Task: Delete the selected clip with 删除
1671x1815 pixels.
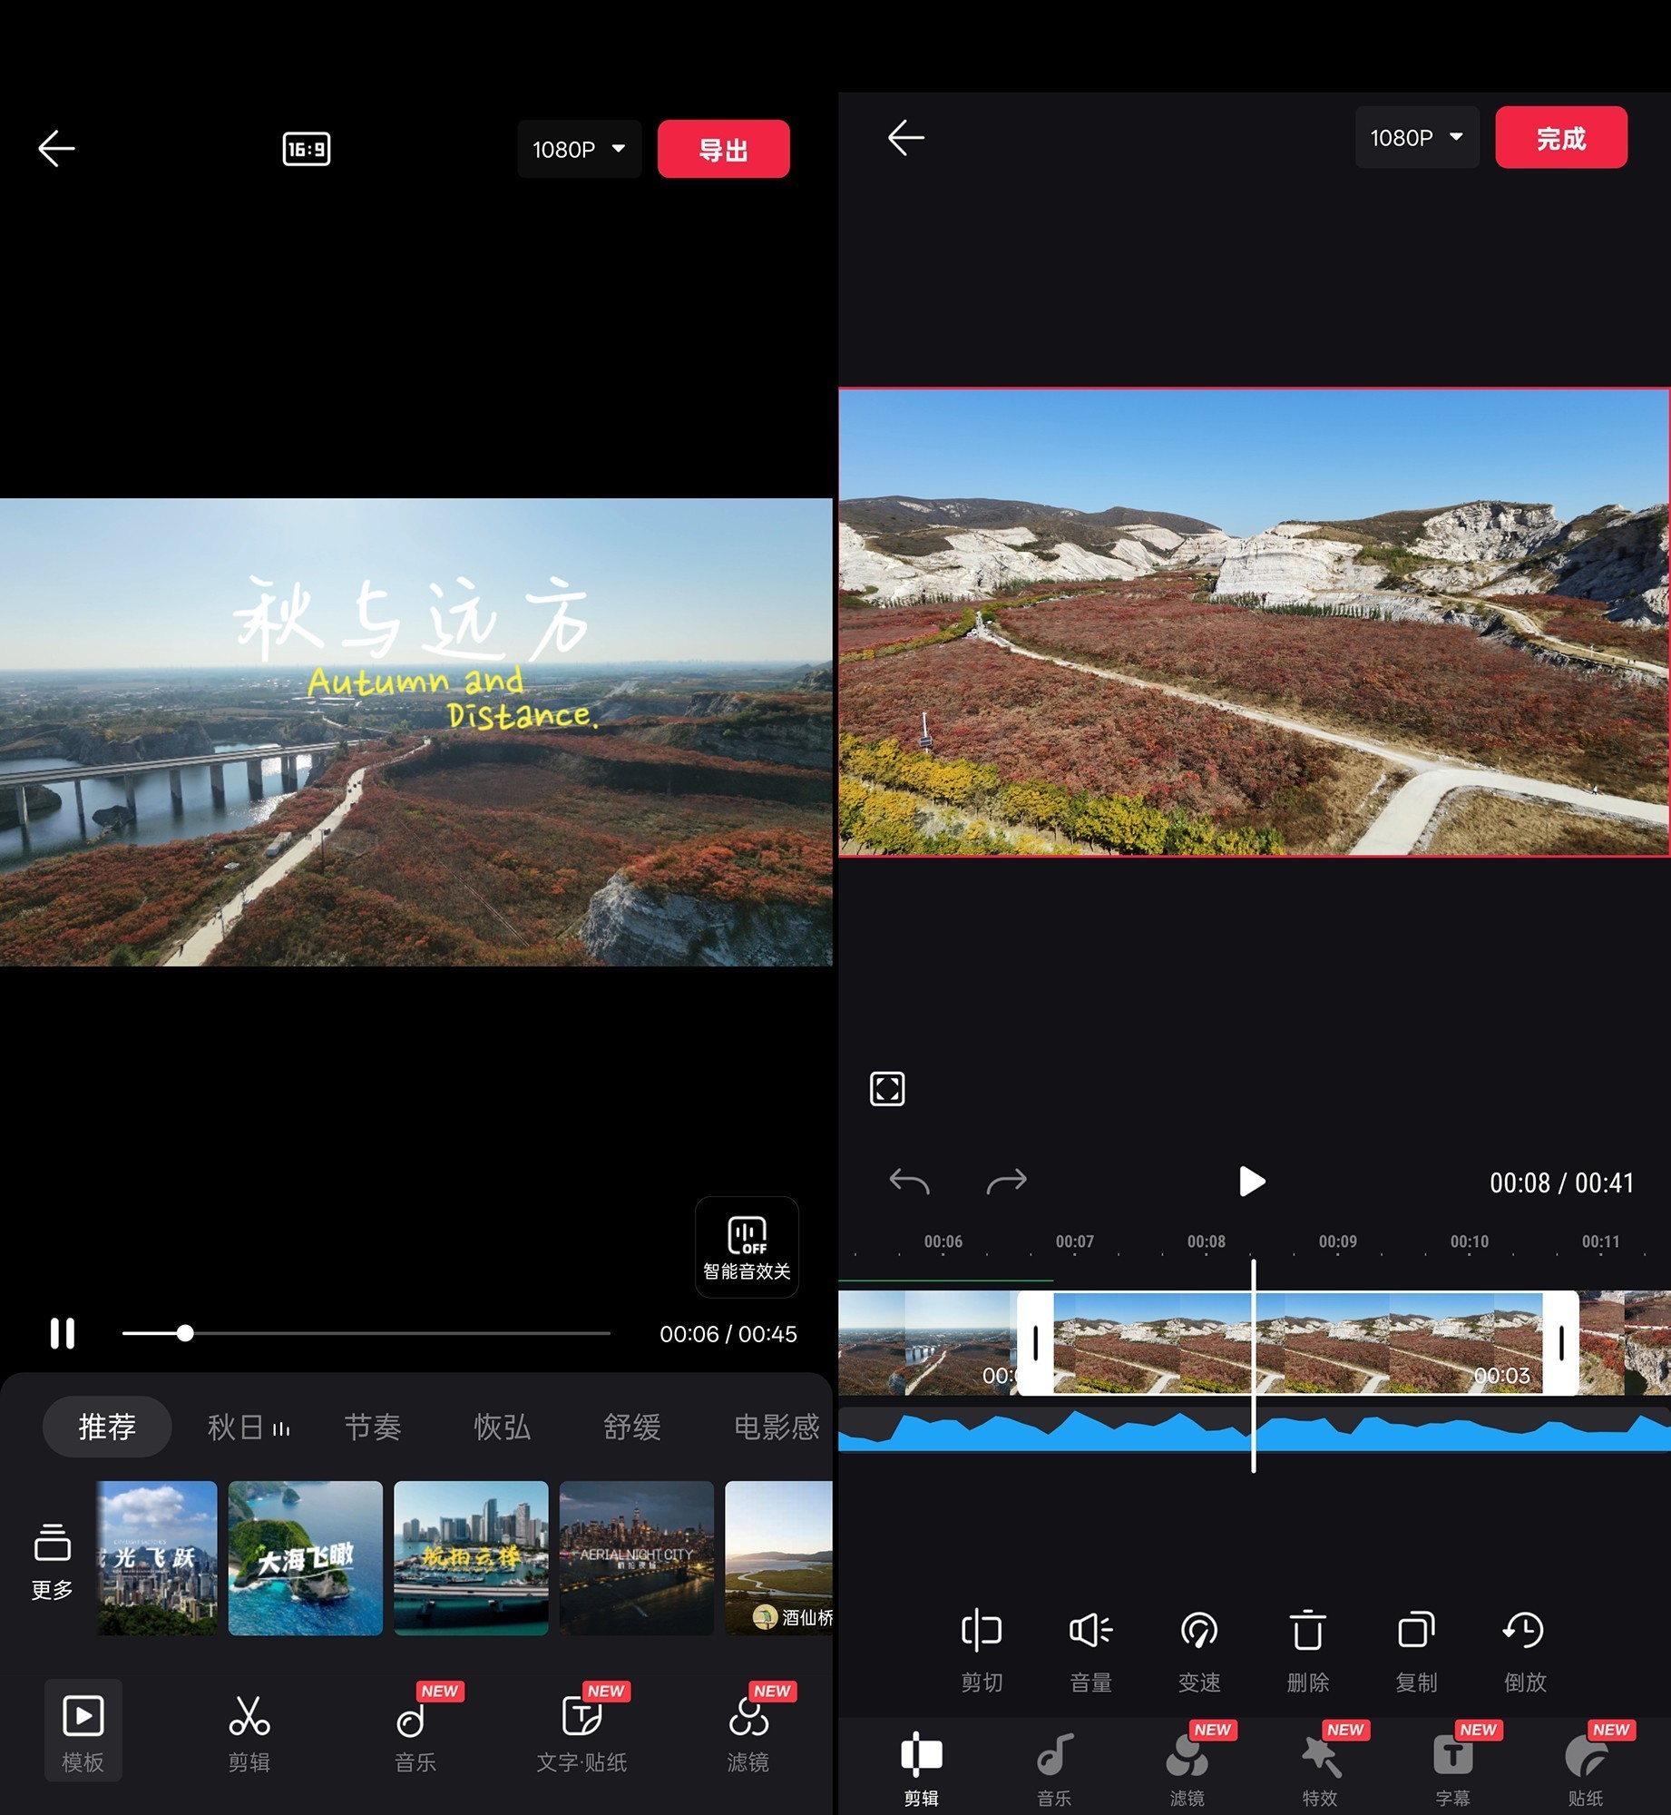Action: [x=1306, y=1652]
